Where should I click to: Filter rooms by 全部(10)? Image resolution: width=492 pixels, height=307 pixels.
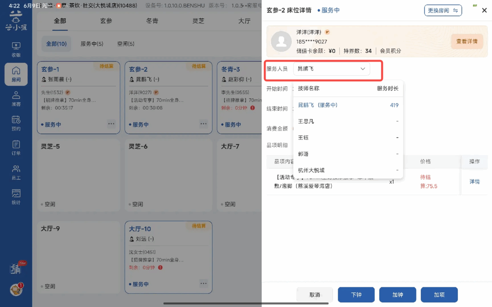[x=57, y=44]
